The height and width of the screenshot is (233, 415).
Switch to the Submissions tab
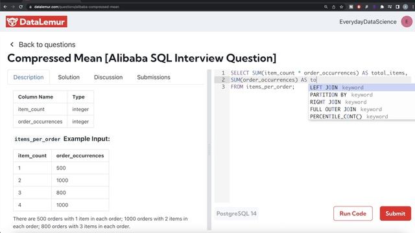click(154, 77)
